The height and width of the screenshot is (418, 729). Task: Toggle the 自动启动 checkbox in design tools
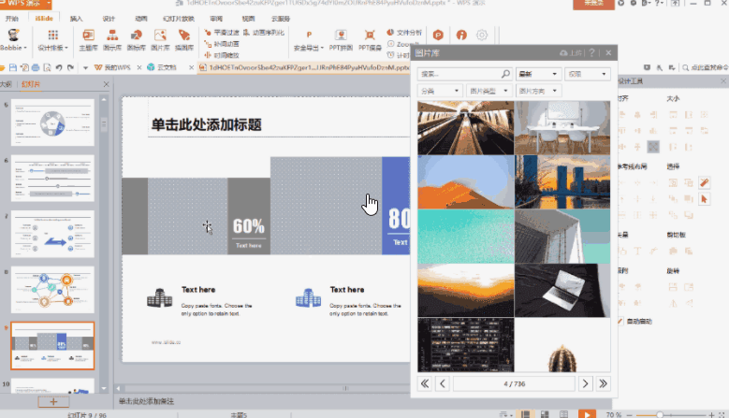(x=620, y=321)
